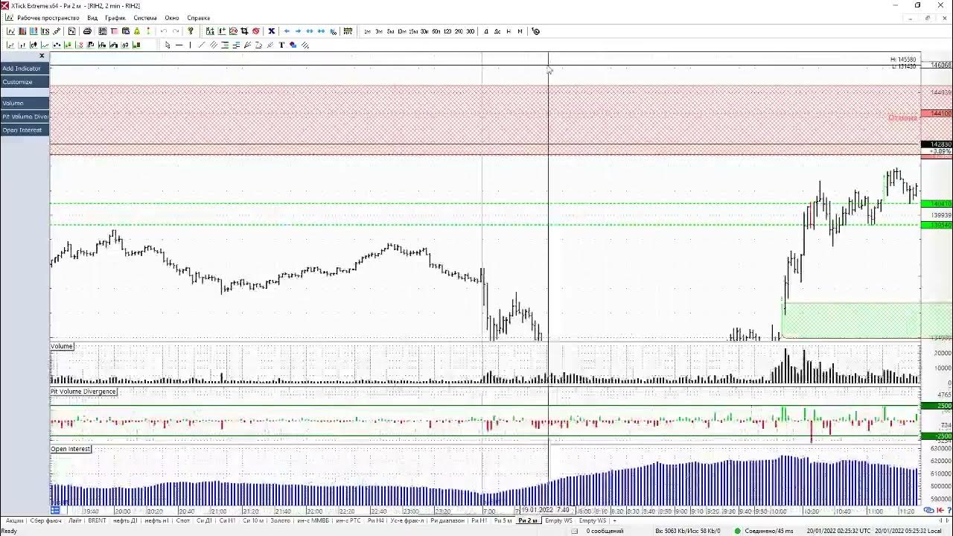Image resolution: width=953 pixels, height=536 pixels.
Task: Click the 19.01.2022 7:40 cursor time marker
Action: pyautogui.click(x=546, y=511)
